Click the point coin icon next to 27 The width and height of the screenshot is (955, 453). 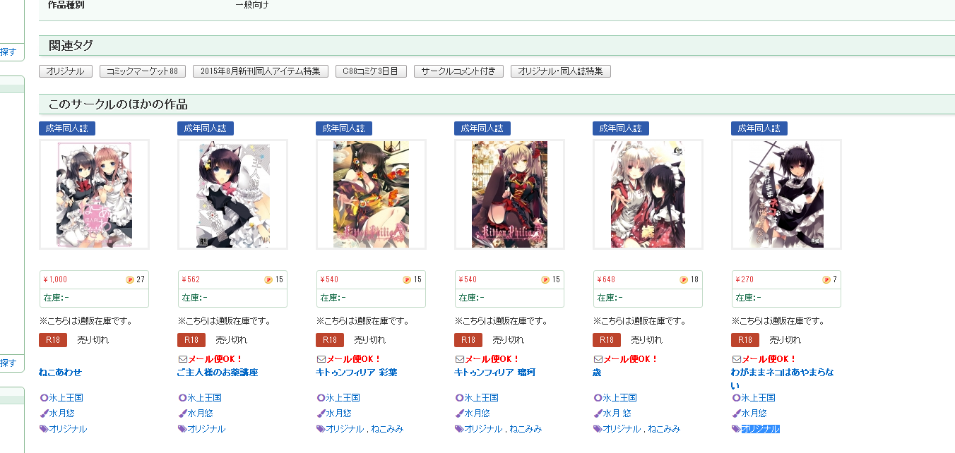tap(130, 279)
